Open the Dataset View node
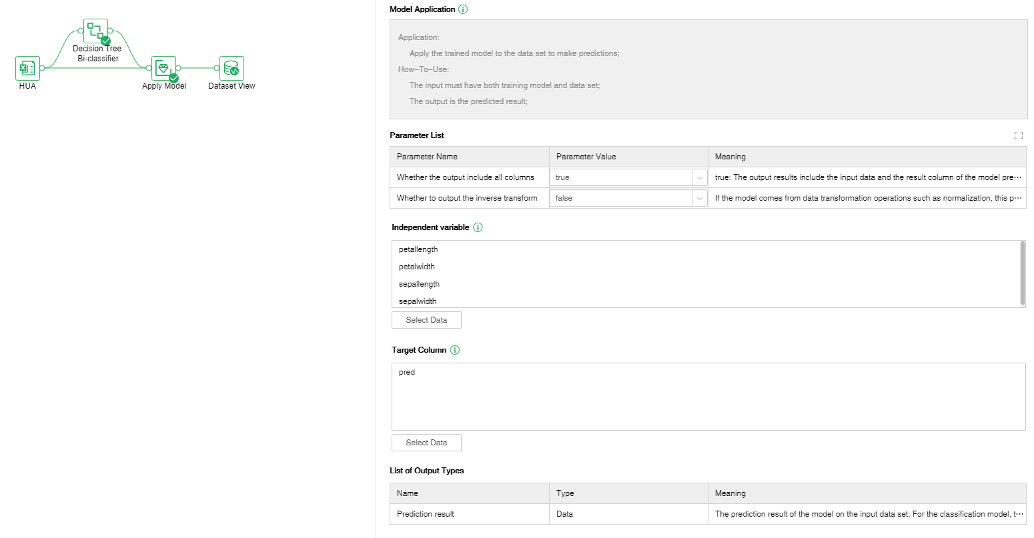Viewport: 1034px width, 538px height. pyautogui.click(x=231, y=68)
